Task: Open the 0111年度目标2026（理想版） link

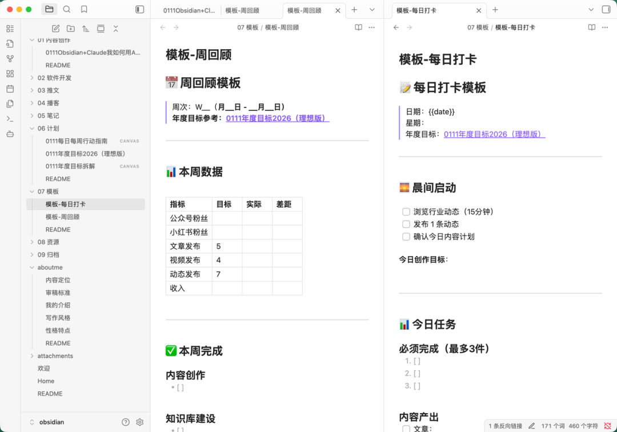Action: pos(277,118)
